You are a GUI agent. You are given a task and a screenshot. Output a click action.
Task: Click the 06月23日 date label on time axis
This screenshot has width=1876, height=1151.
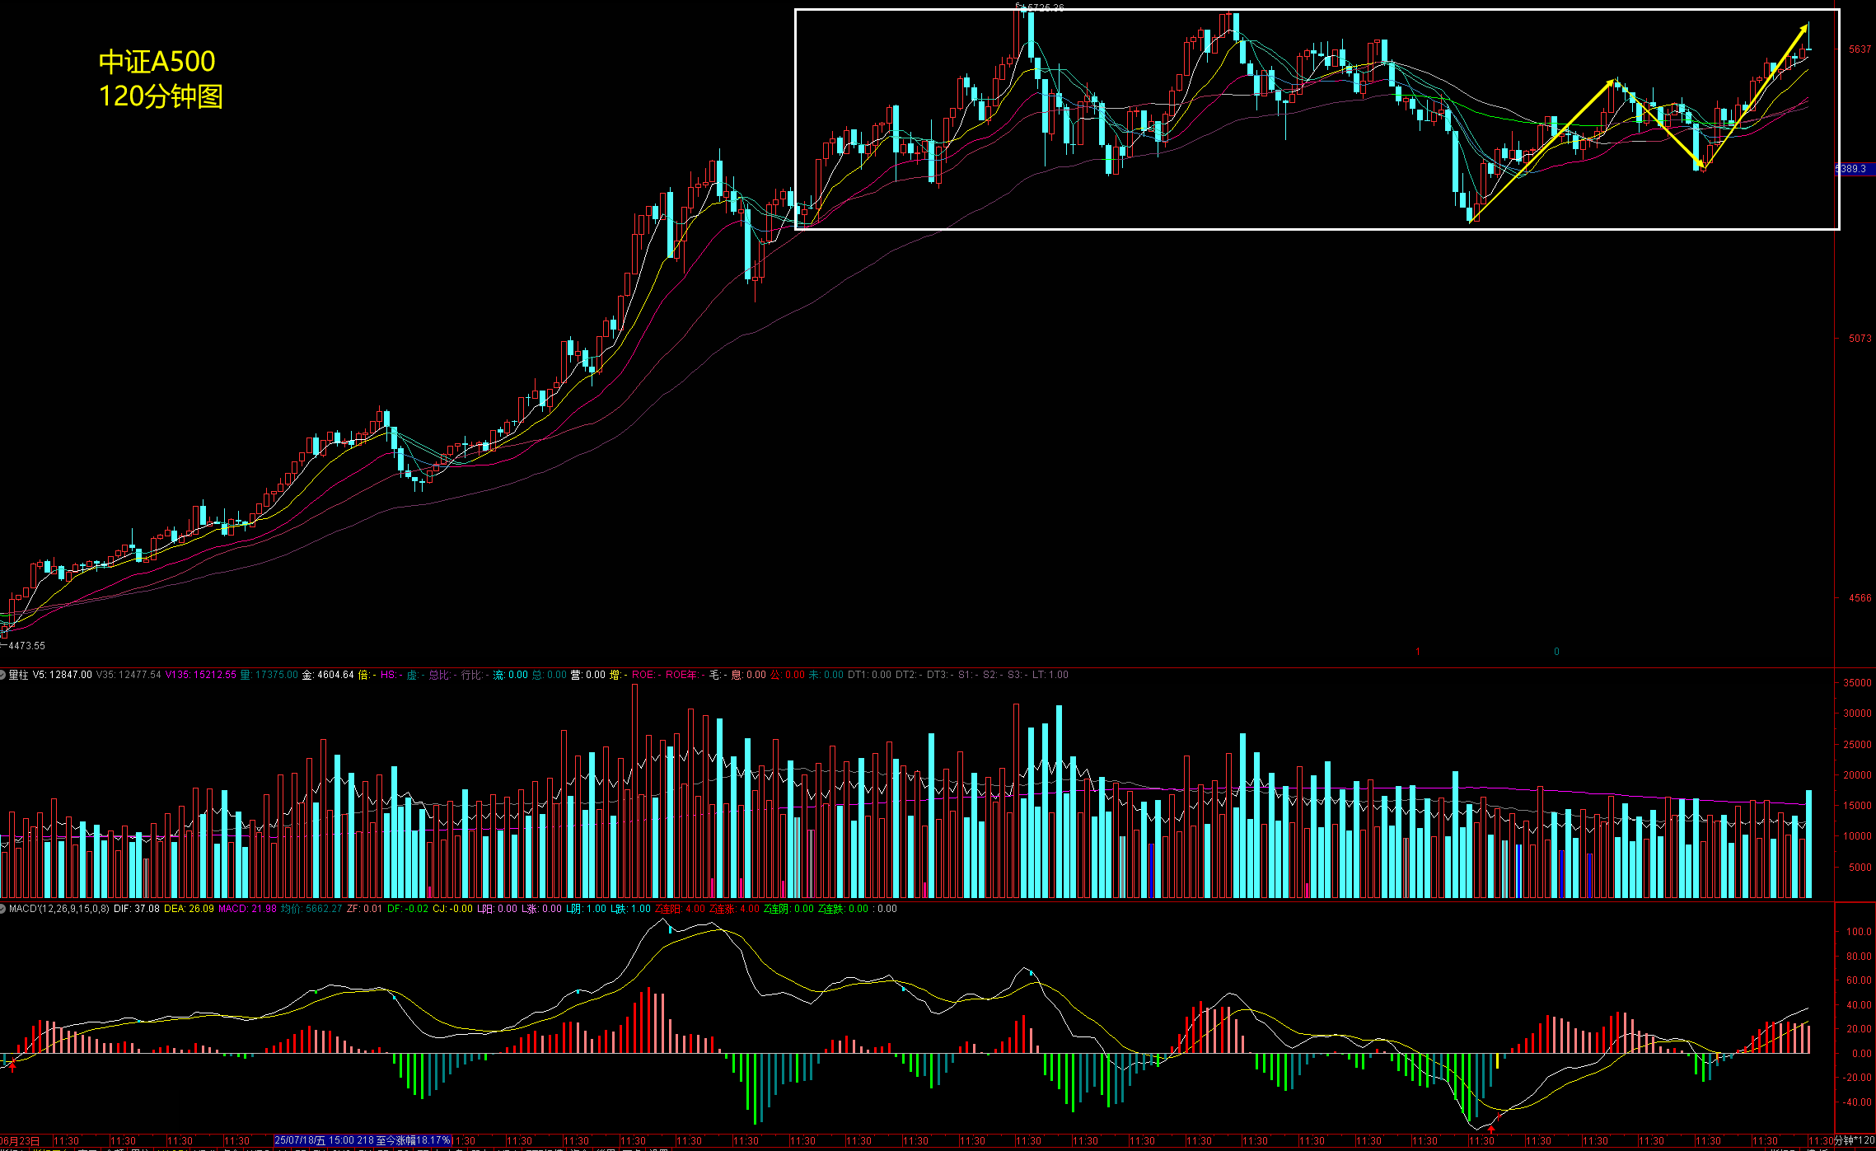(x=20, y=1141)
